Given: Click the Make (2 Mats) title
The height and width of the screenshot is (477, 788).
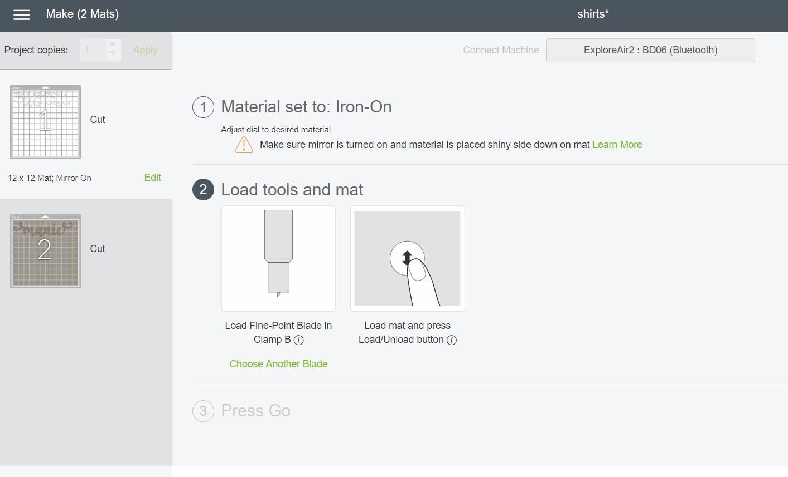Looking at the screenshot, I should pyautogui.click(x=82, y=14).
